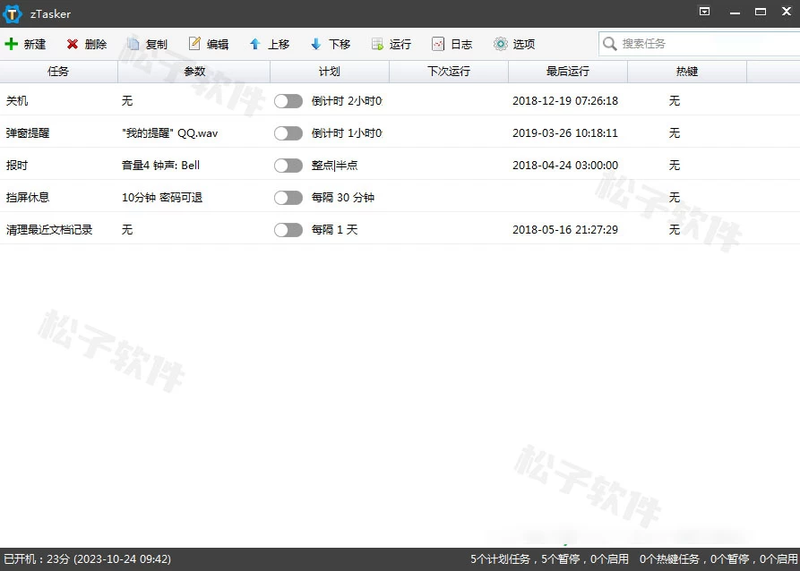The width and height of the screenshot is (800, 571).
Task: Enable the 挡屏休息 task toggle
Action: point(288,198)
